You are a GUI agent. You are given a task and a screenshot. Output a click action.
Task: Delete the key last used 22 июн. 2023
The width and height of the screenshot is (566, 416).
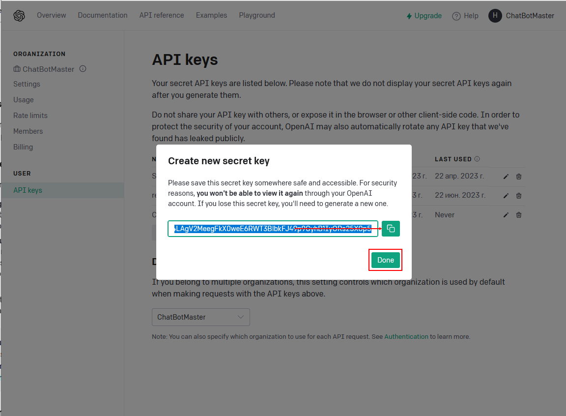coord(519,196)
